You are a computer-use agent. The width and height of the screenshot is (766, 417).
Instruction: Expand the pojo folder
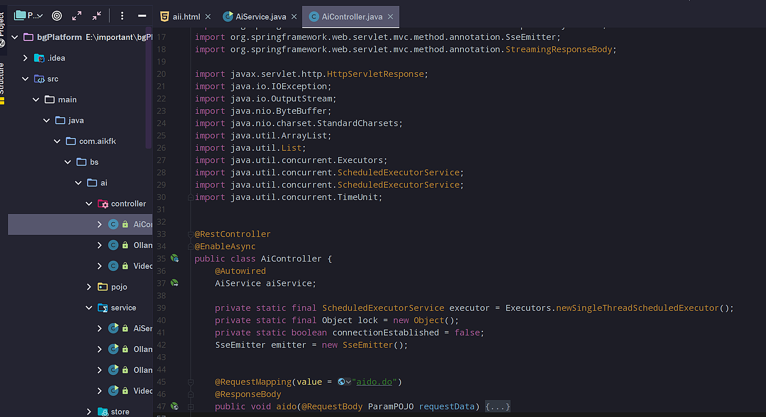[89, 287]
